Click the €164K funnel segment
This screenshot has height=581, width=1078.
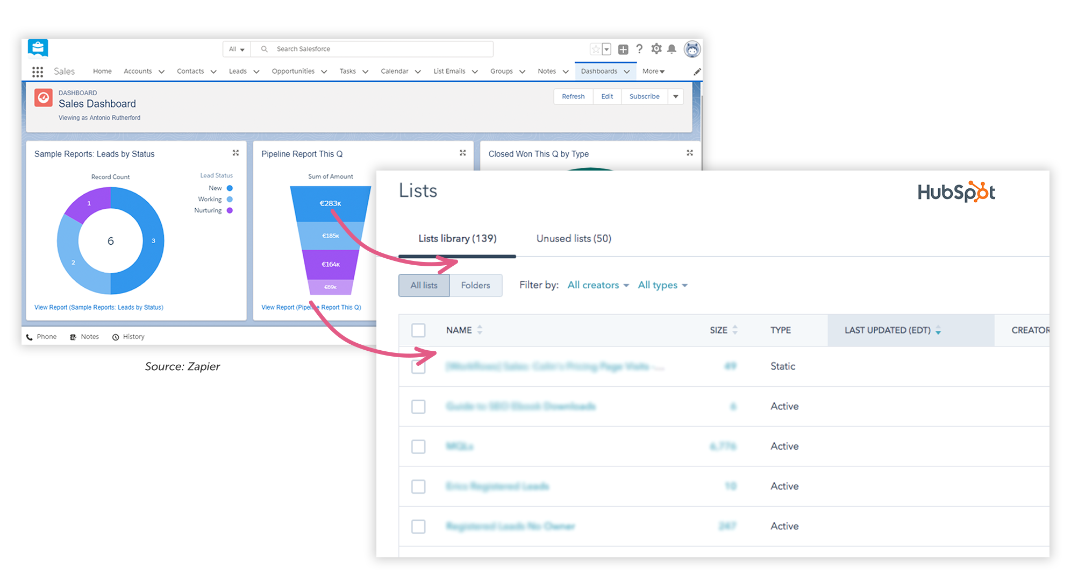coord(331,264)
